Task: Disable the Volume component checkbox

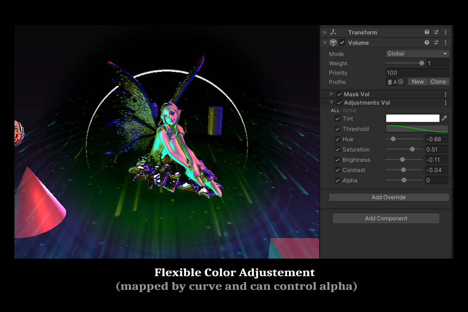Action: tap(342, 43)
